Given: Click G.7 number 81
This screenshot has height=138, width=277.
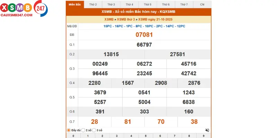Looking at the screenshot, I should pos(128,122).
